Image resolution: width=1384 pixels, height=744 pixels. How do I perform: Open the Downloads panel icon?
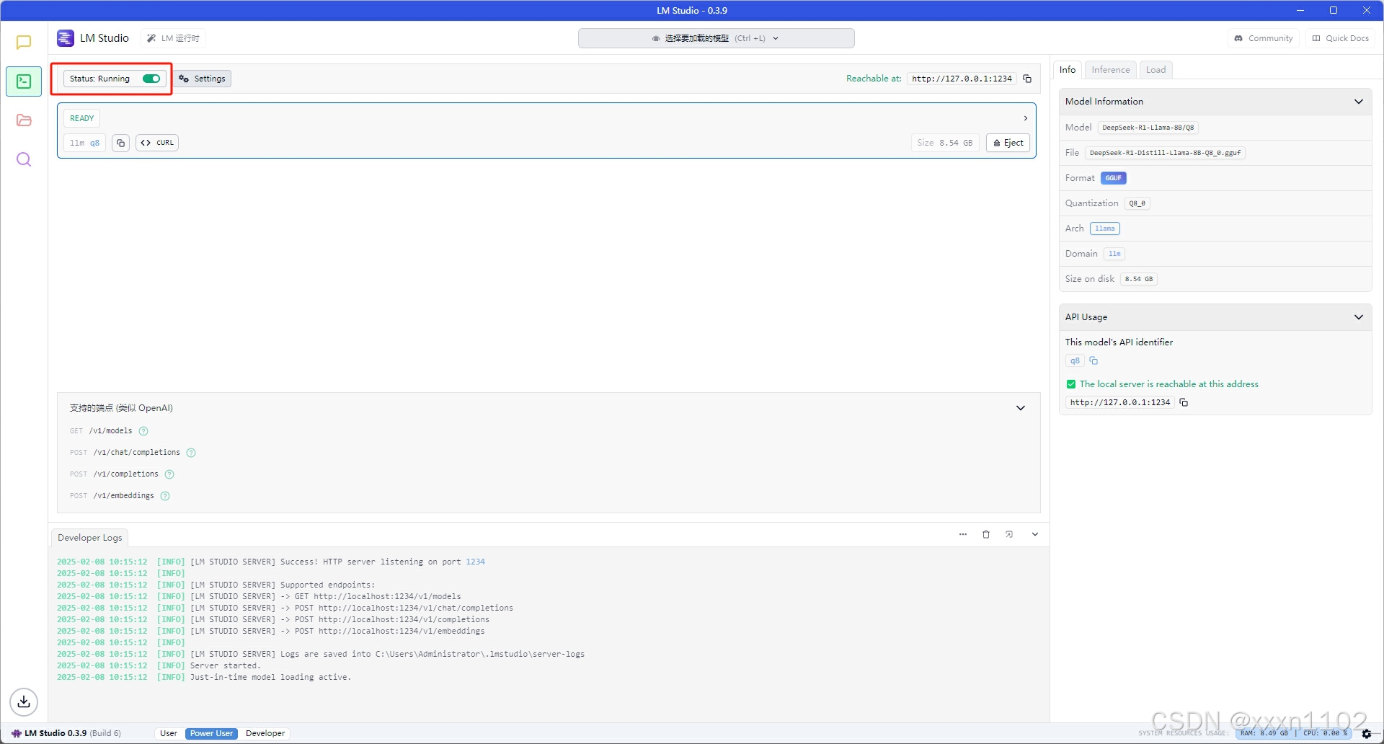coord(24,701)
